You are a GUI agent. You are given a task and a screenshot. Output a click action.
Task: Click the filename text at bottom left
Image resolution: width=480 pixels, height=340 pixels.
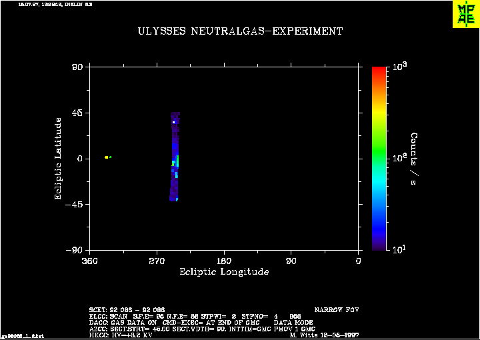(x=23, y=336)
